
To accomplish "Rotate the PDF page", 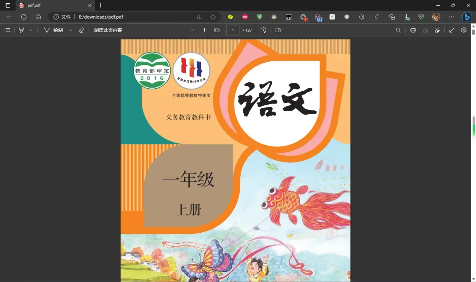I will tap(263, 30).
